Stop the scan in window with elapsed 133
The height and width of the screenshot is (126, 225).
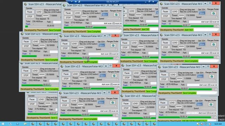pyautogui.click(x=163, y=107)
